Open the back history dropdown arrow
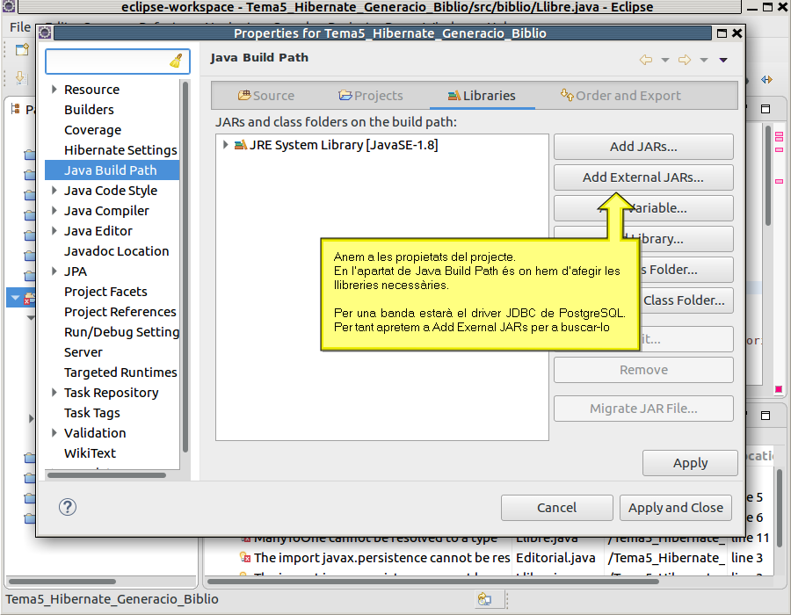 (665, 60)
